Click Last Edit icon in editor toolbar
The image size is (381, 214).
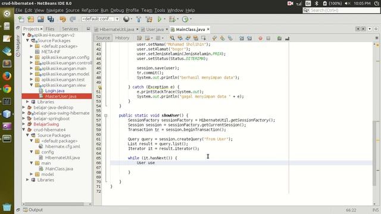(139, 38)
